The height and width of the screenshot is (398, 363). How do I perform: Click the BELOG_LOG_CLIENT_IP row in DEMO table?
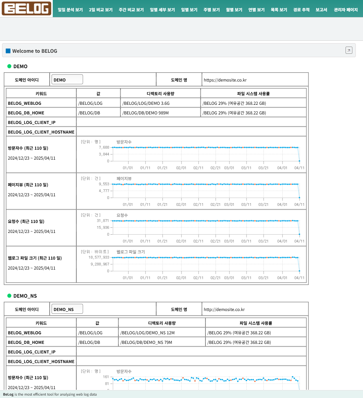click(x=156, y=122)
